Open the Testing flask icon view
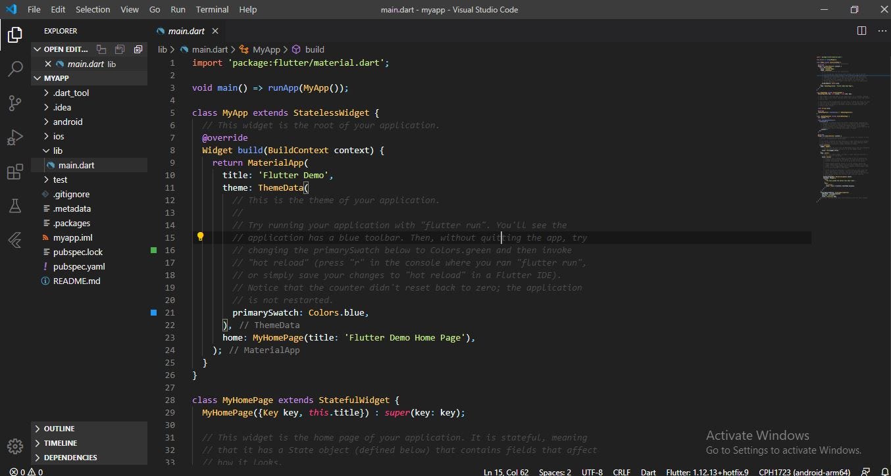Viewport: 891px width, 476px height. pyautogui.click(x=14, y=206)
